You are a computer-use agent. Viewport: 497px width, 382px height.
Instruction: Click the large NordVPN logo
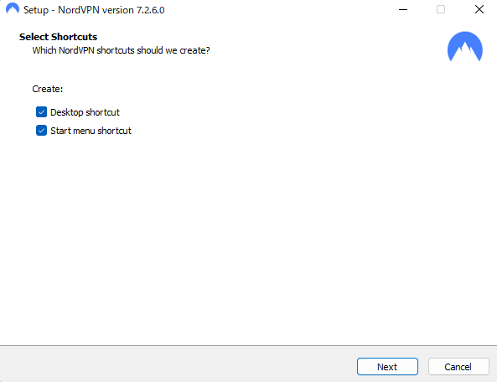(464, 47)
